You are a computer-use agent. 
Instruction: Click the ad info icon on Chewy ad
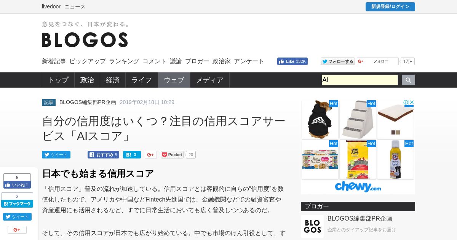pos(406,102)
